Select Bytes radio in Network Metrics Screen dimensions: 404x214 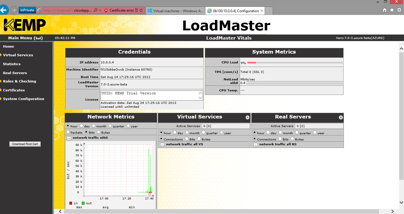(99, 132)
